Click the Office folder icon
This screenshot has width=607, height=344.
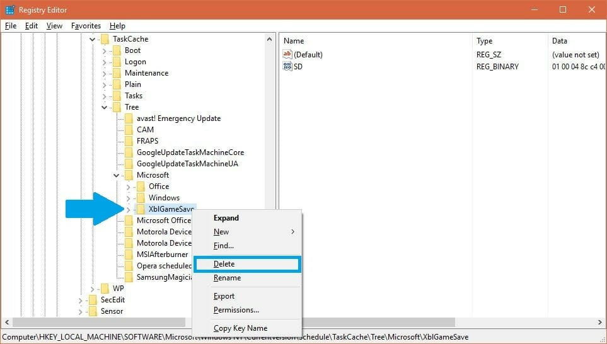pos(141,186)
